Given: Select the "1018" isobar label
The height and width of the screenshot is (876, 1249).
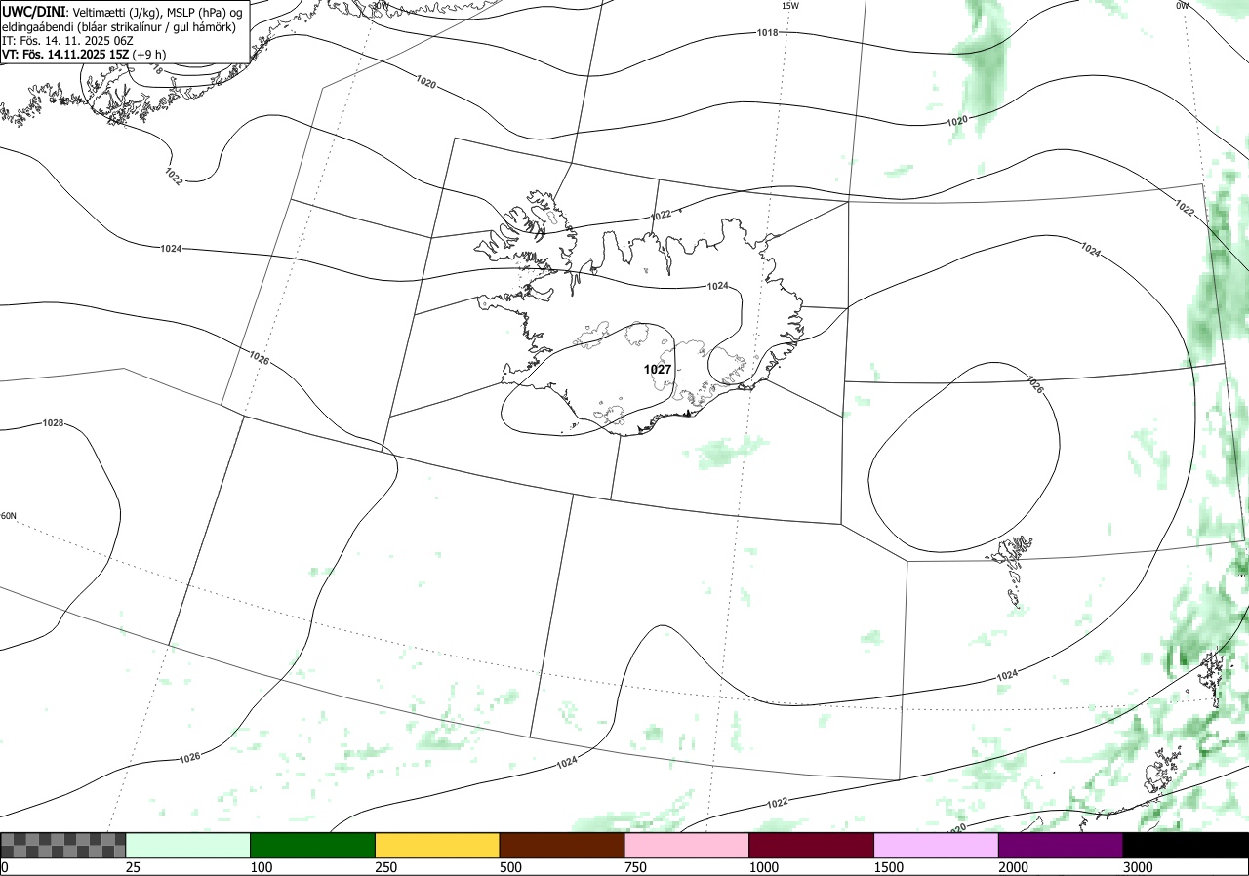Looking at the screenshot, I should (768, 33).
